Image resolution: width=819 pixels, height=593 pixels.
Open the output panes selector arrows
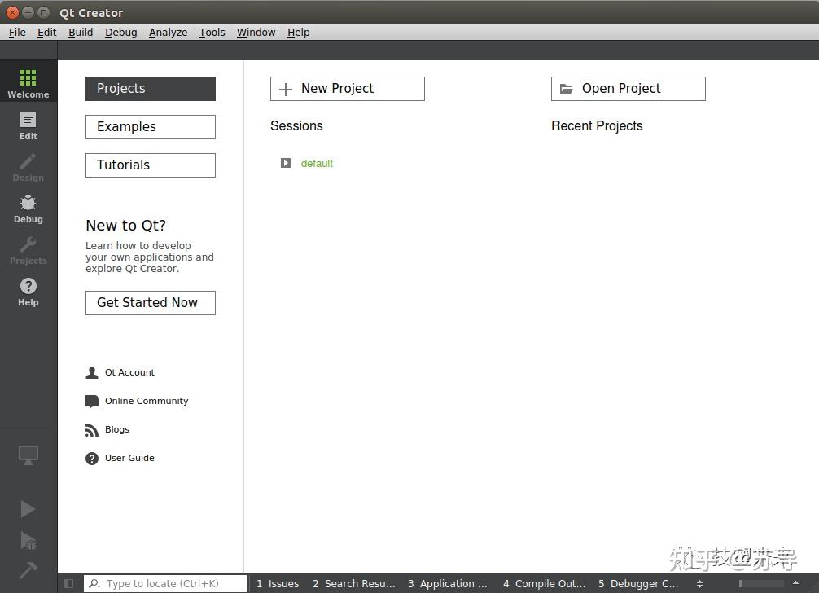click(x=699, y=583)
